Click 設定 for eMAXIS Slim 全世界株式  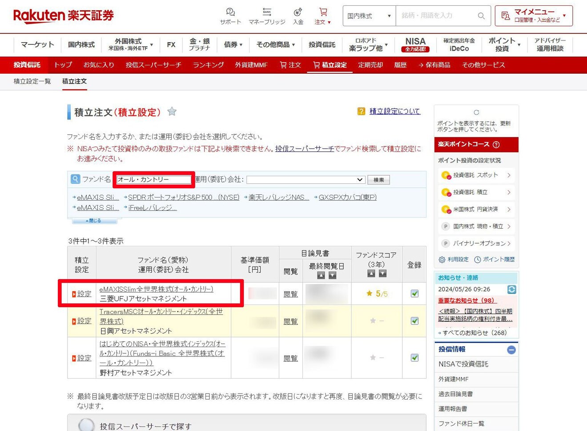tap(81, 294)
